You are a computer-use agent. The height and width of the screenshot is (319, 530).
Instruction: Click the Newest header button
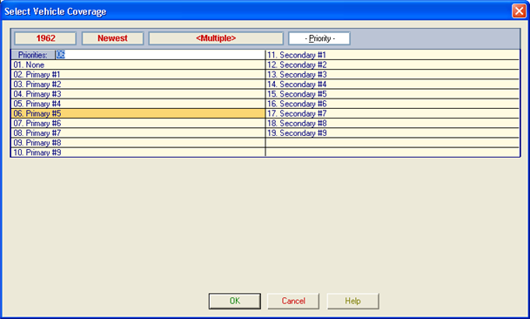pos(112,38)
